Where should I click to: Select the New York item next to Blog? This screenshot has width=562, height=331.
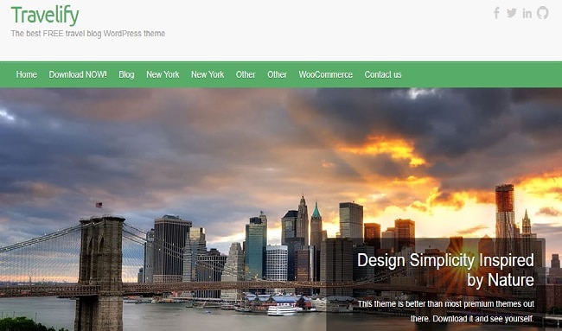tap(163, 74)
